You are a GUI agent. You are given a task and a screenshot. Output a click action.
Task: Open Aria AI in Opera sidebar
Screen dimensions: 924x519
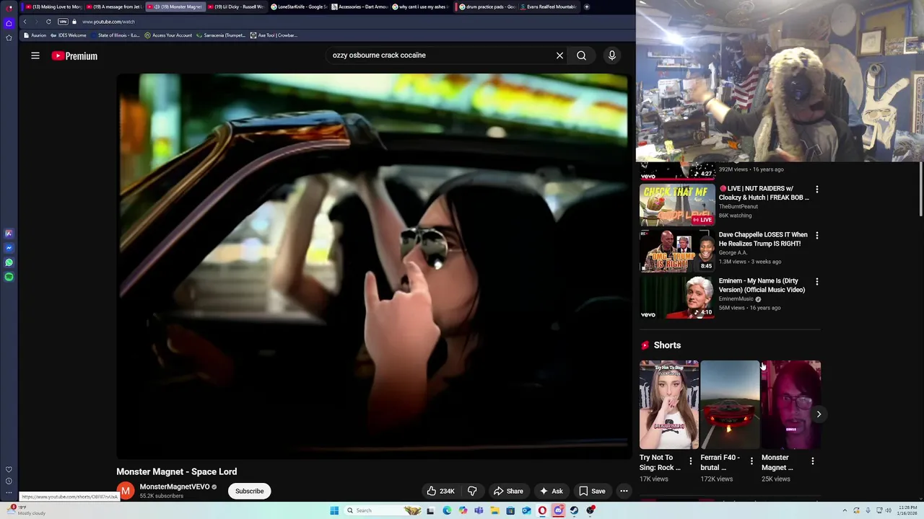point(9,234)
